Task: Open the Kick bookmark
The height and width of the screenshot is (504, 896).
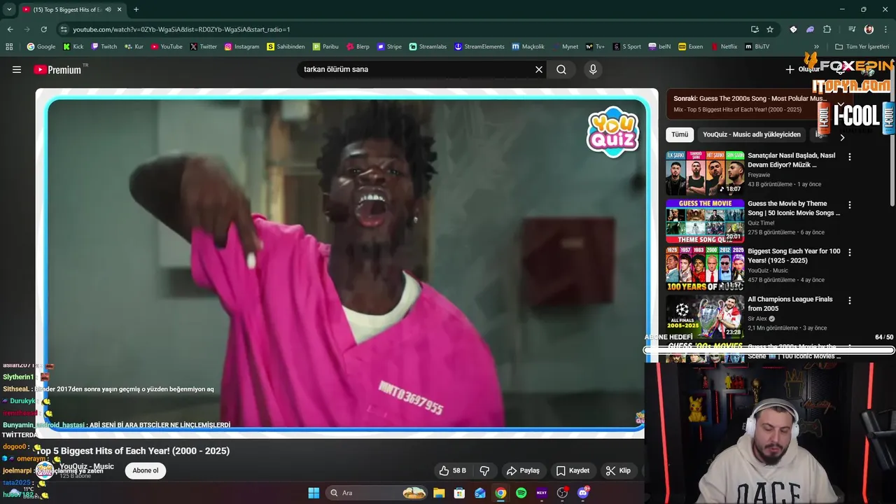Action: pyautogui.click(x=73, y=47)
